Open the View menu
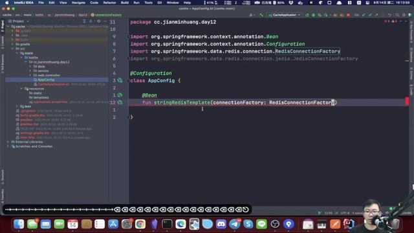 pos(63,3)
